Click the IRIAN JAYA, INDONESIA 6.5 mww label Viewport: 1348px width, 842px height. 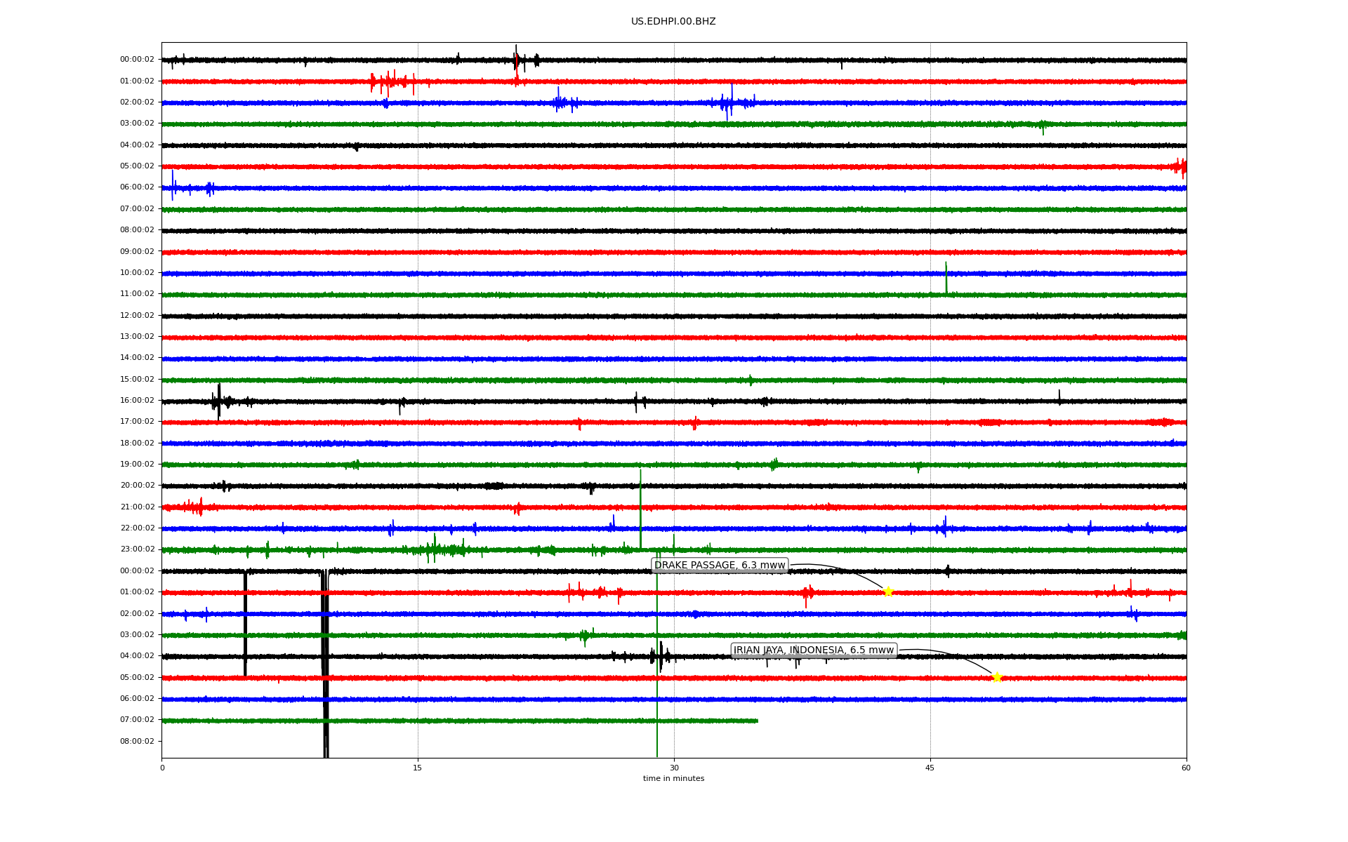(x=814, y=650)
